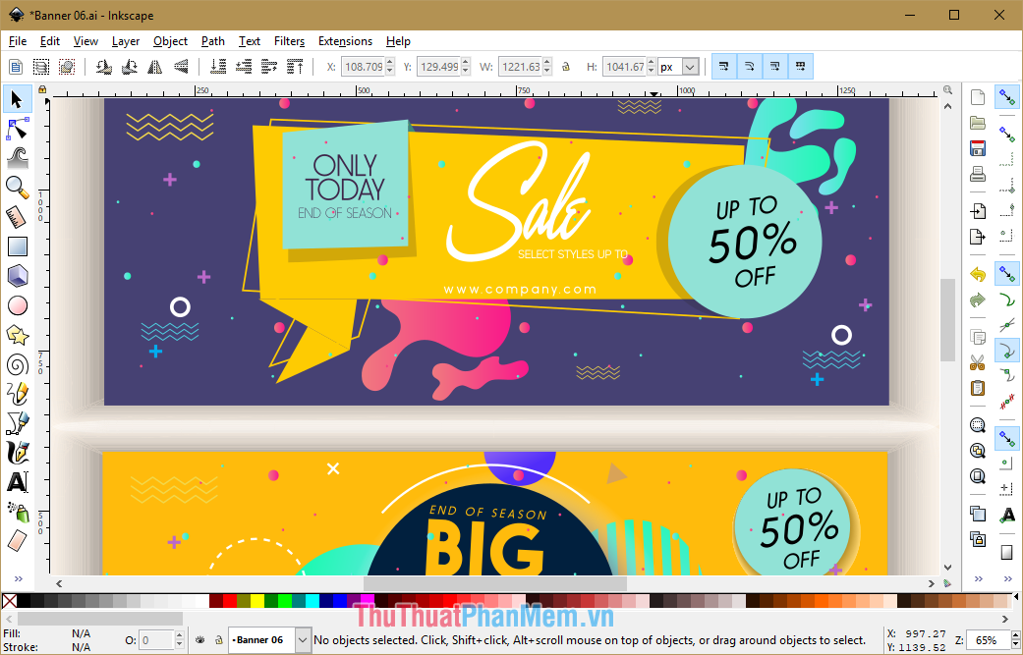
Task: Select the 3D box tool
Action: tap(18, 276)
